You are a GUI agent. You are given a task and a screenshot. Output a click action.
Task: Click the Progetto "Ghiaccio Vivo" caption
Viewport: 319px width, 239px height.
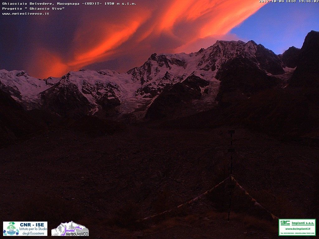(33, 8)
